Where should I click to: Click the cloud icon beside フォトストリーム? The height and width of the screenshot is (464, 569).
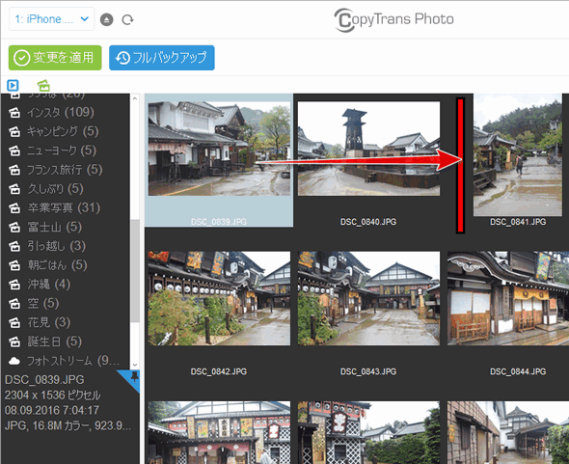(14, 361)
